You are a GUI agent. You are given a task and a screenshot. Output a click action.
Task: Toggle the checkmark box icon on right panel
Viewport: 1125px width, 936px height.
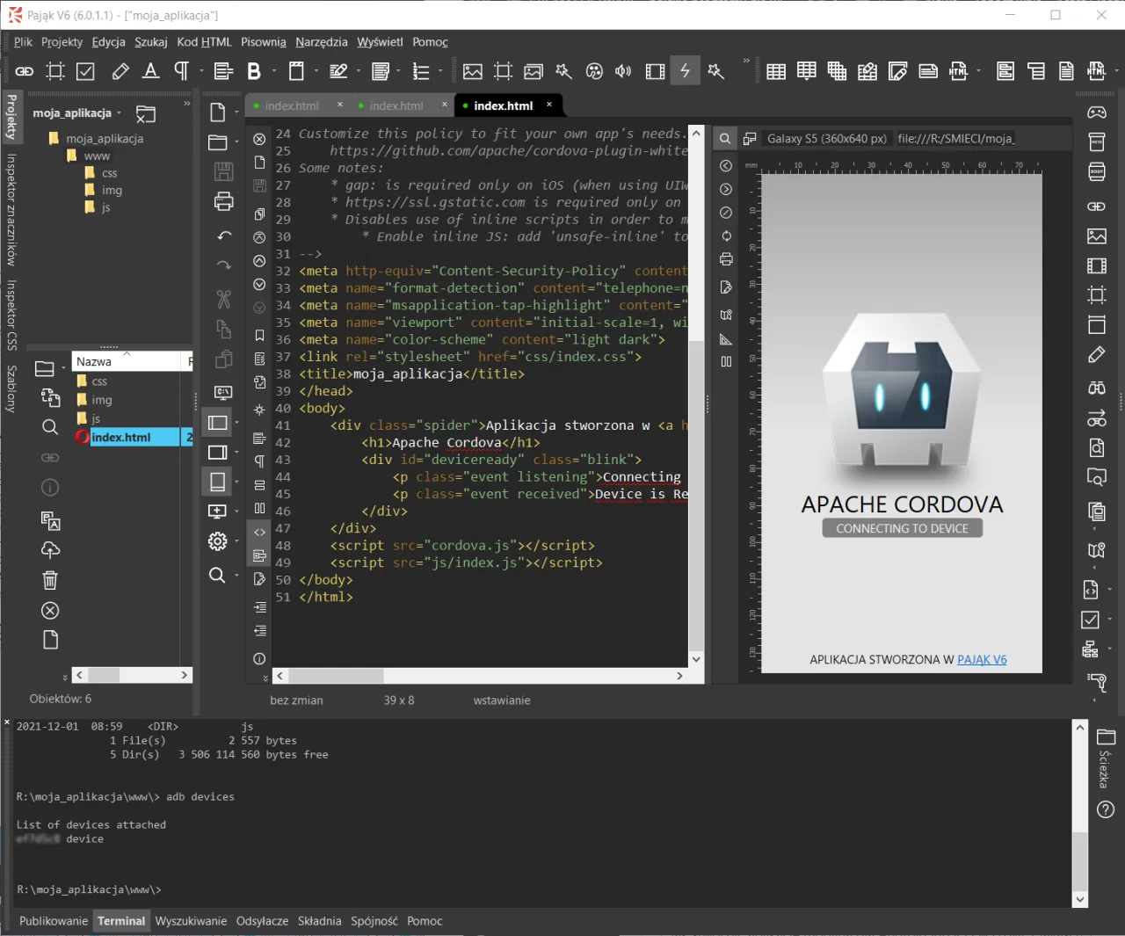pos(1091,620)
